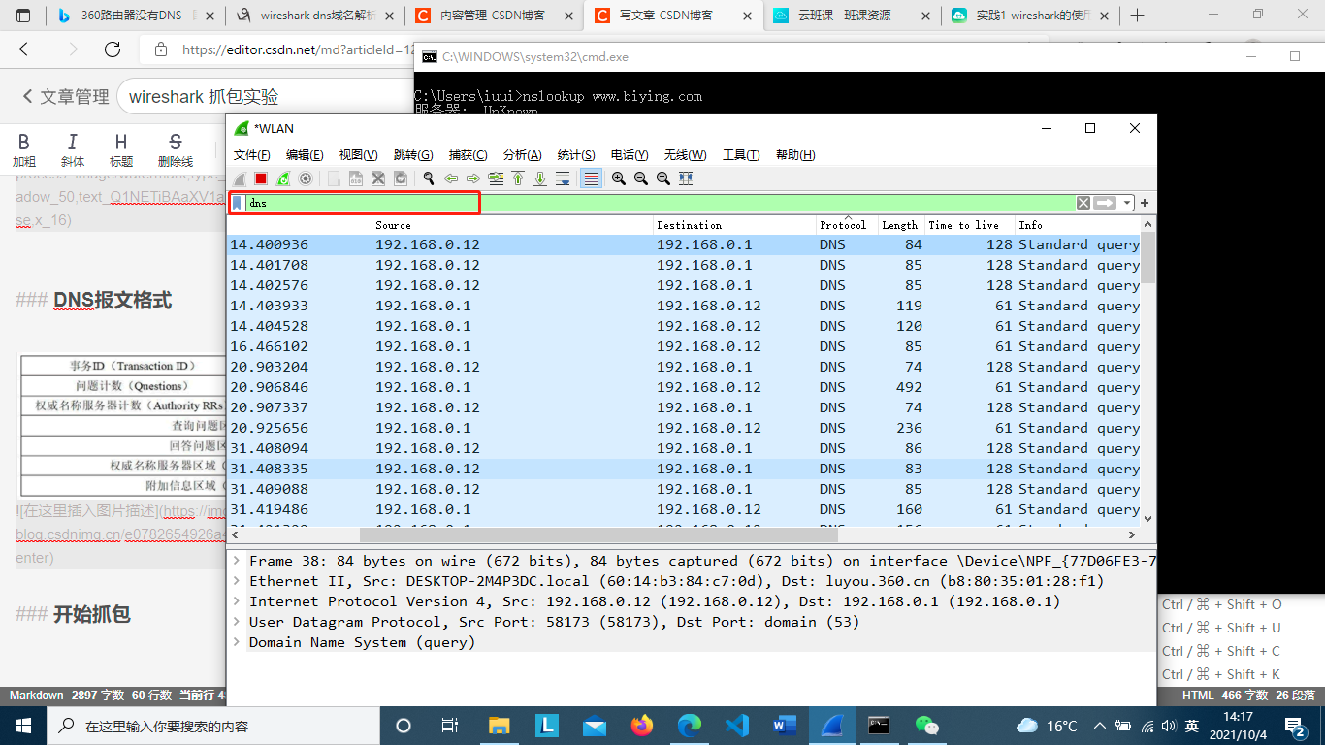The width and height of the screenshot is (1325, 745).
Task: Sort packets by Destination column header
Action: [735, 225]
